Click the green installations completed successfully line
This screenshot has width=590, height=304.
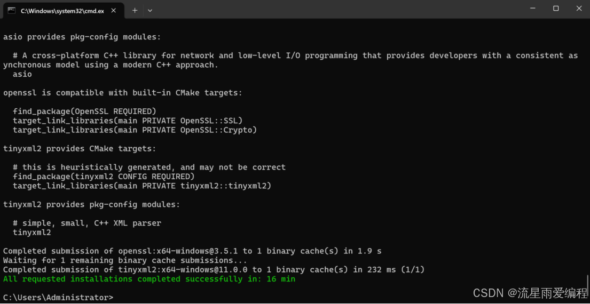pyautogui.click(x=149, y=279)
